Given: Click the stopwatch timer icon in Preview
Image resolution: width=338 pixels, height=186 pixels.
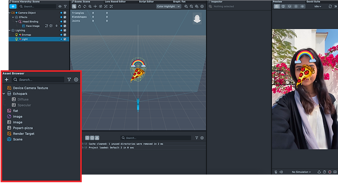Looking at the screenshot, I should pos(325,172).
